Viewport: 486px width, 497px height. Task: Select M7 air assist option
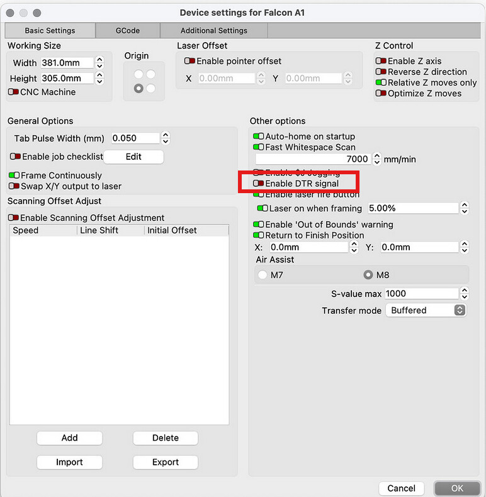(x=263, y=275)
